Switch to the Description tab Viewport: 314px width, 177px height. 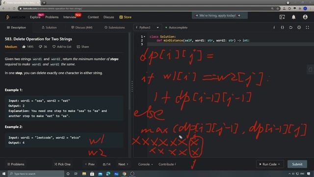[16, 28]
